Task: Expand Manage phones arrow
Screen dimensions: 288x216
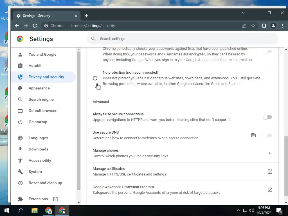Action: [x=270, y=153]
